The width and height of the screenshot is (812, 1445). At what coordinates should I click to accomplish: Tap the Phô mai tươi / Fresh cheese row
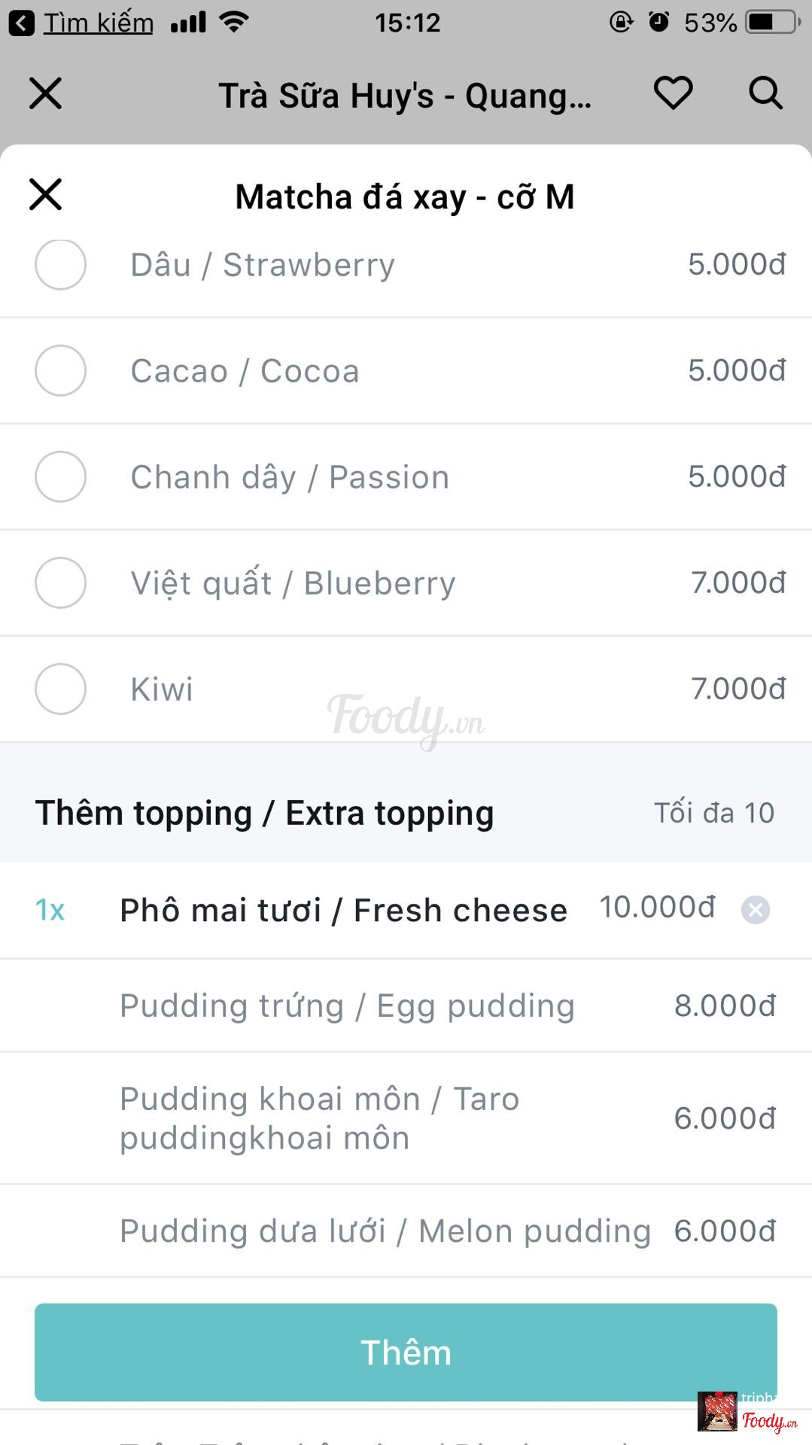pos(343,911)
